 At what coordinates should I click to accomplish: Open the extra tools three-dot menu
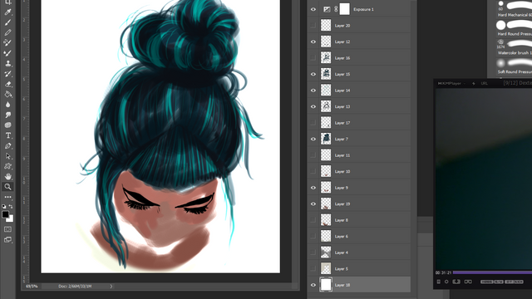(x=7, y=197)
